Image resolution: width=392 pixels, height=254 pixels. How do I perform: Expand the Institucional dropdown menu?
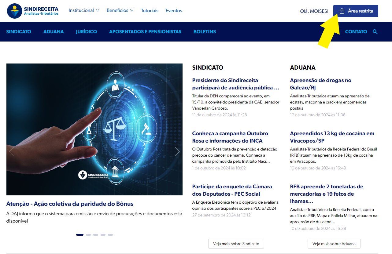click(x=84, y=10)
